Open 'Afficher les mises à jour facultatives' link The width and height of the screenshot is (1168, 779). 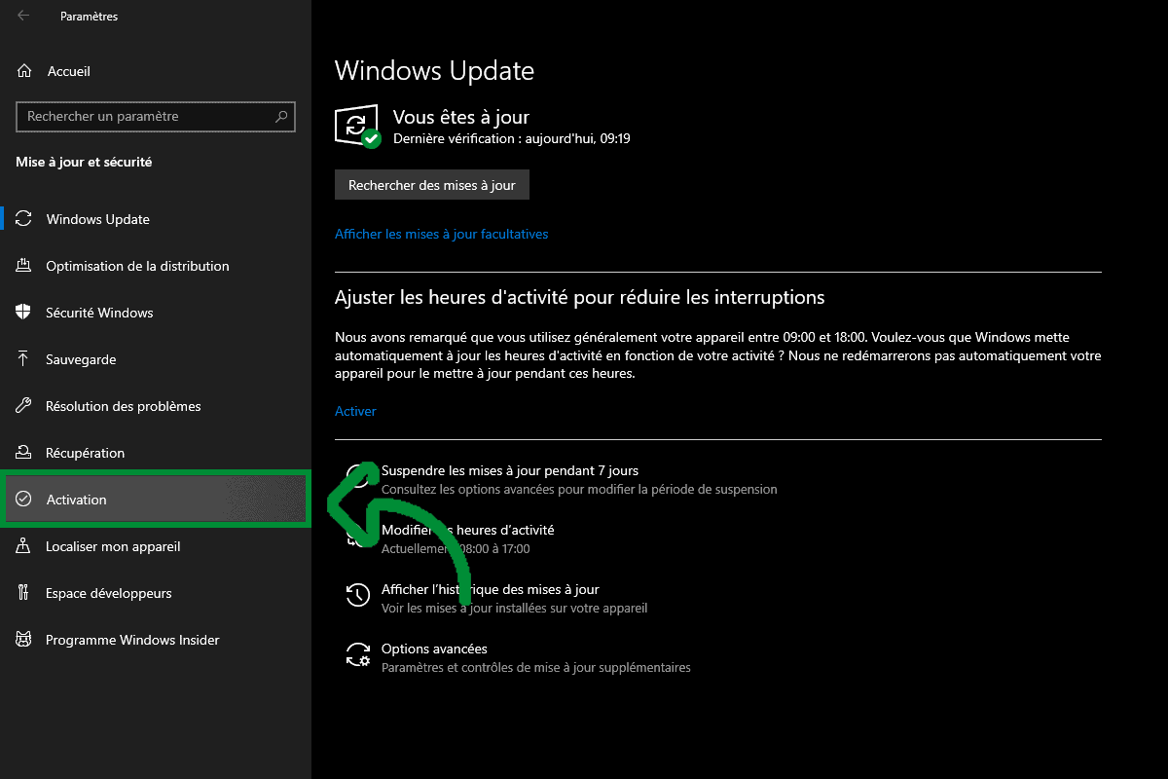pos(442,235)
